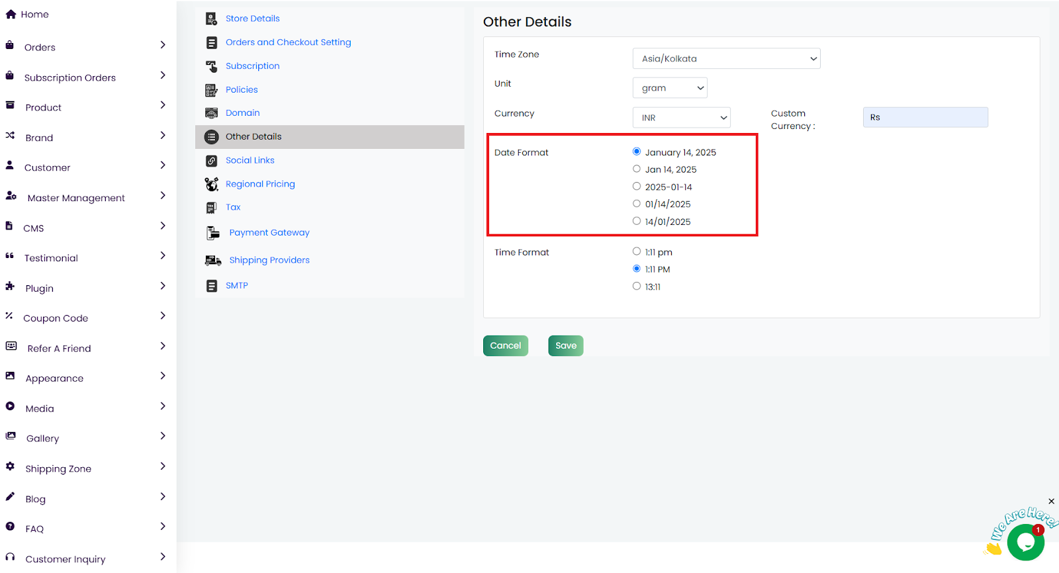This screenshot has width=1059, height=573.
Task: Click the Store Details icon
Action: click(x=211, y=19)
